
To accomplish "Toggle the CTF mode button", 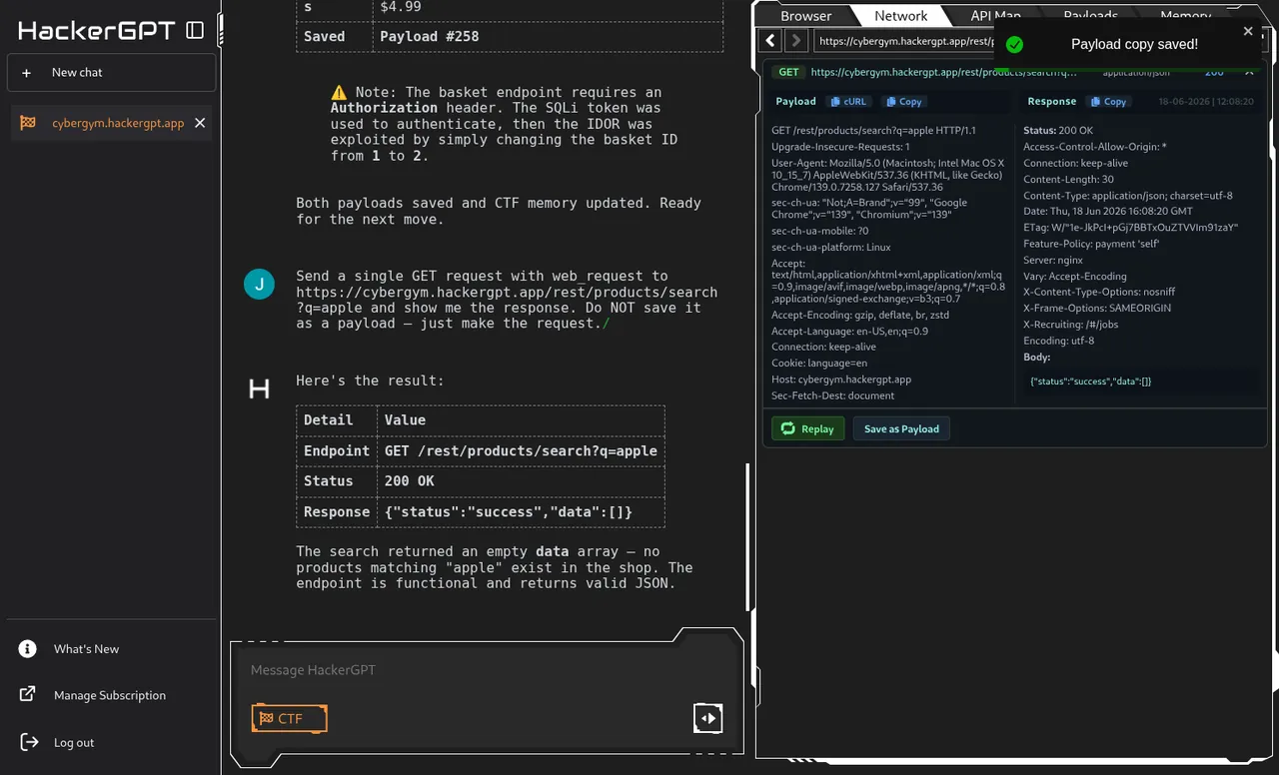I will pyautogui.click(x=289, y=718).
